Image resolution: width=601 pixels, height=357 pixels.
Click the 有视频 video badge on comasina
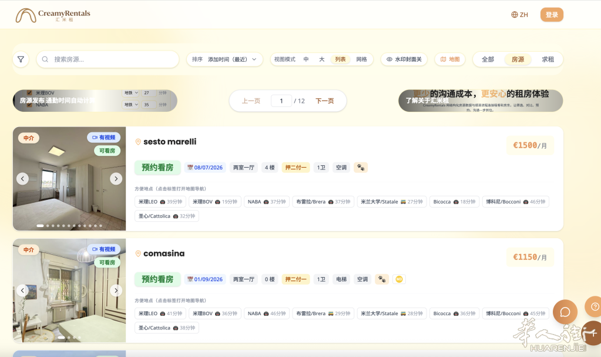pos(104,249)
